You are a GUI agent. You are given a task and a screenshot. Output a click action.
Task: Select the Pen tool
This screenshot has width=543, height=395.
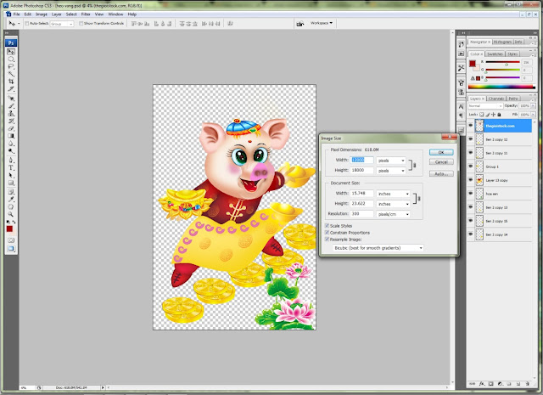tap(11, 161)
